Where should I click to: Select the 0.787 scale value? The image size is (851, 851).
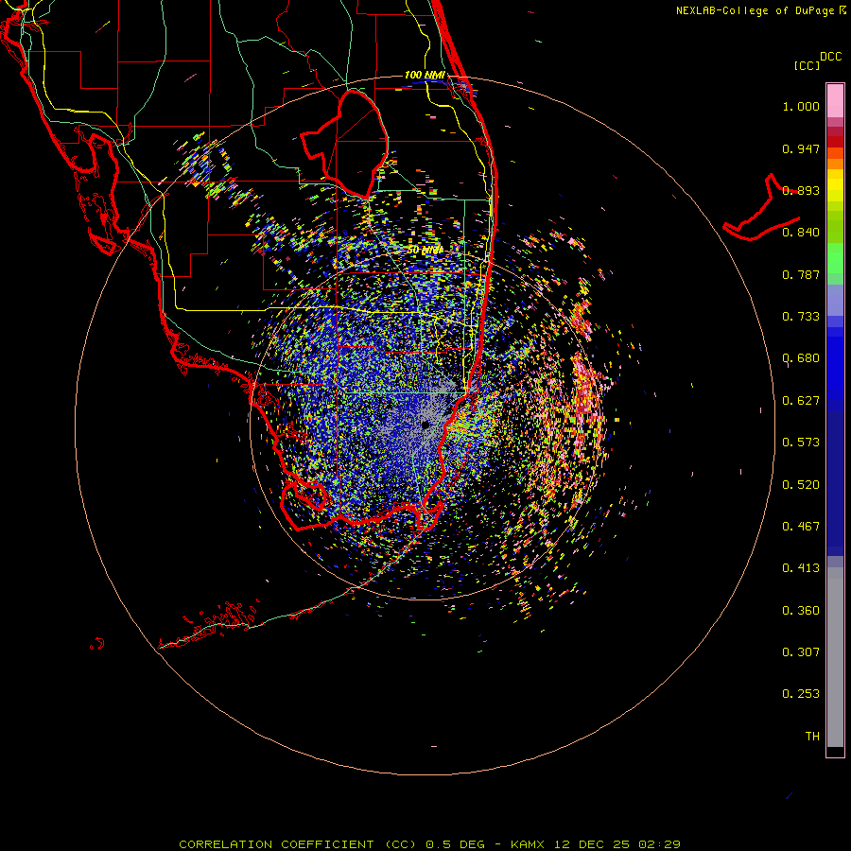pyautogui.click(x=801, y=274)
